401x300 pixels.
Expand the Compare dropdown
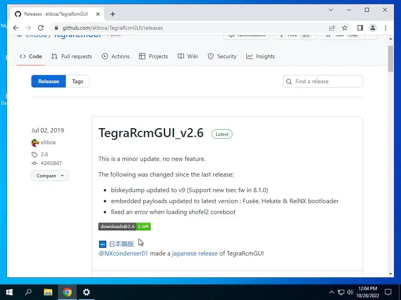tap(50, 175)
